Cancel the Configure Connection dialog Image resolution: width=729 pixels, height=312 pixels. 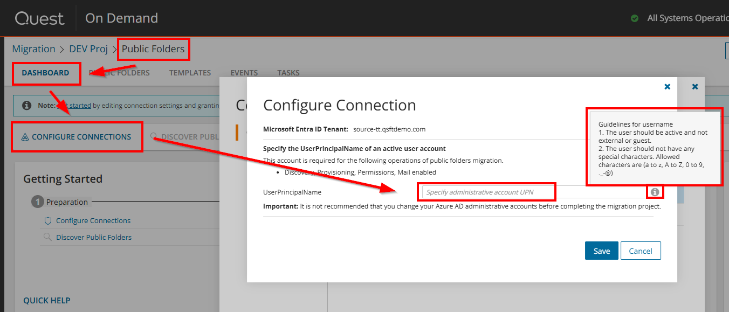641,251
